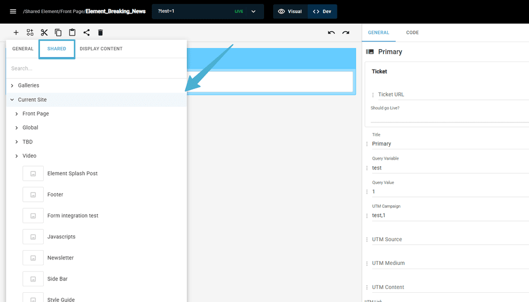Collapse the Current Site tree node

[12, 100]
